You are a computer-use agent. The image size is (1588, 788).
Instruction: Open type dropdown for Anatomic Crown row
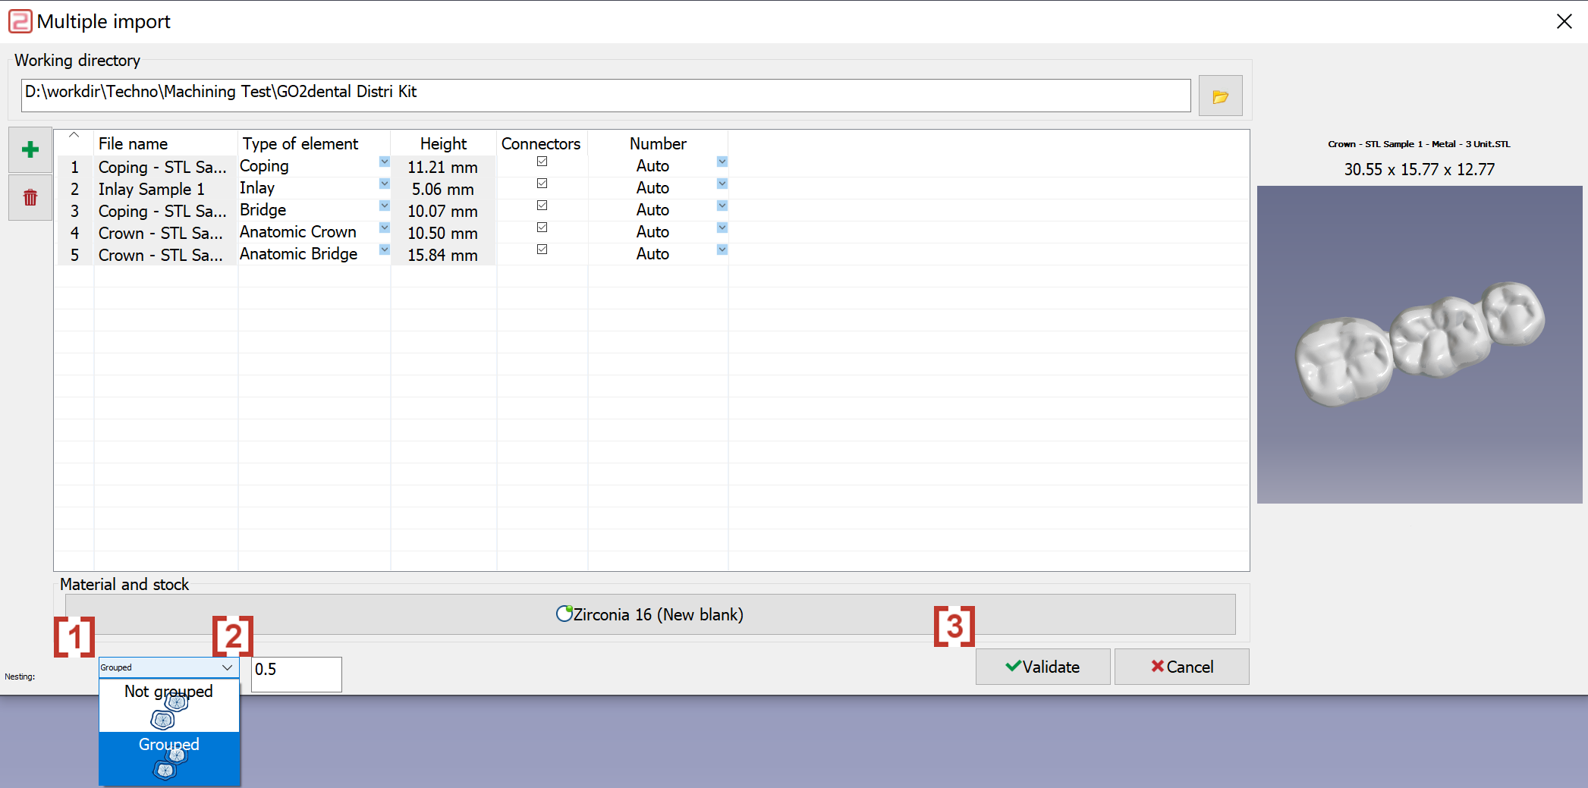(x=384, y=228)
